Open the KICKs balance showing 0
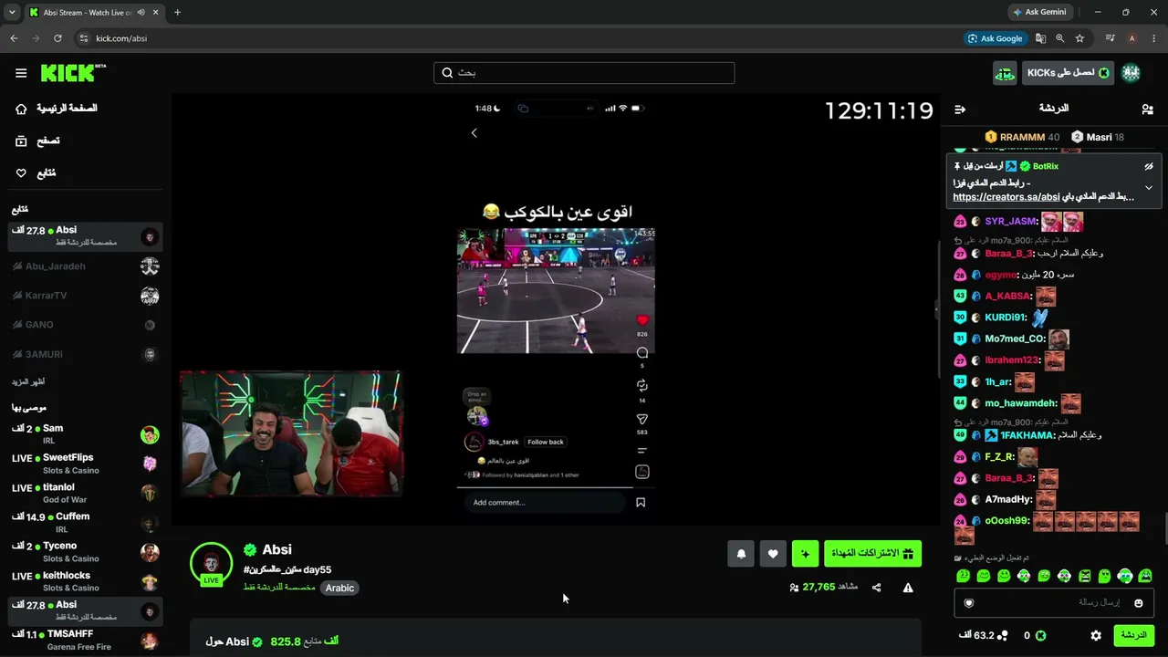 click(x=1034, y=635)
